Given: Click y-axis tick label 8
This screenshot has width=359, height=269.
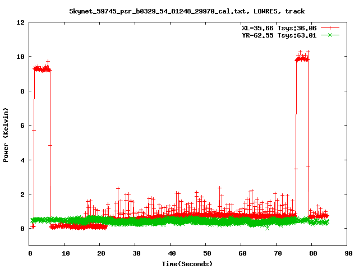Looking at the screenshot, I should click(x=22, y=91).
